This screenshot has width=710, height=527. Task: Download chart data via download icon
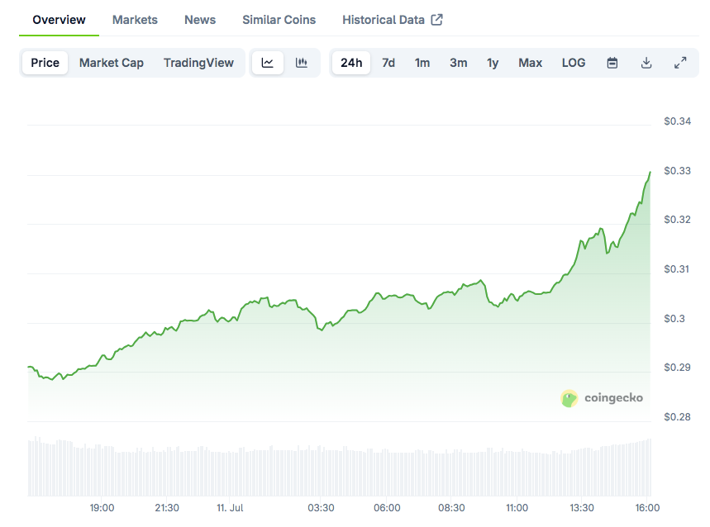646,63
